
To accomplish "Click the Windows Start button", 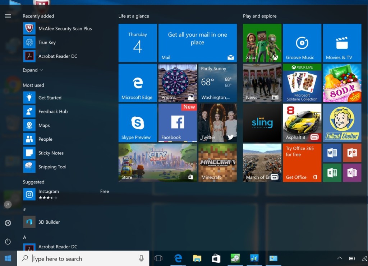I will pos(8,258).
